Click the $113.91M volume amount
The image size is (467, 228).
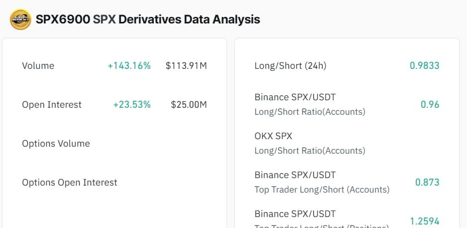(x=186, y=65)
